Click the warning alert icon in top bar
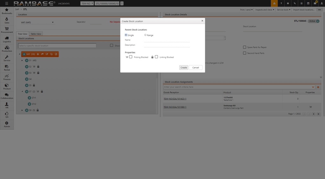Screen dimensions: 325x179 [x=274, y=3]
